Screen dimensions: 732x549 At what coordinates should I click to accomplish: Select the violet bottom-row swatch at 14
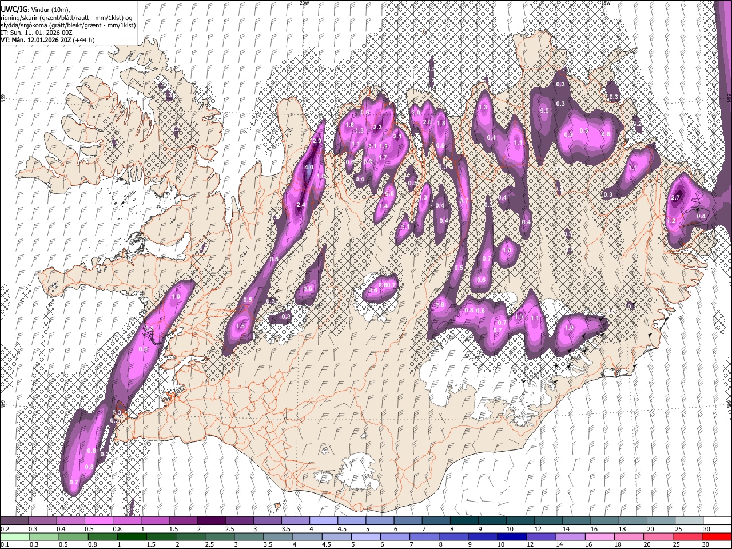click(571, 536)
